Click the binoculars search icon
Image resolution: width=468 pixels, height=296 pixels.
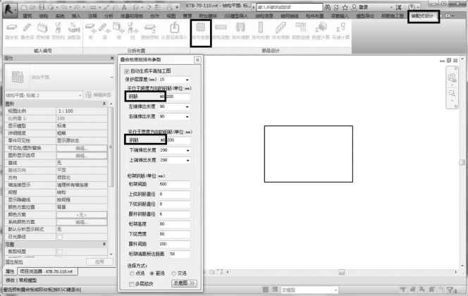click(328, 7)
